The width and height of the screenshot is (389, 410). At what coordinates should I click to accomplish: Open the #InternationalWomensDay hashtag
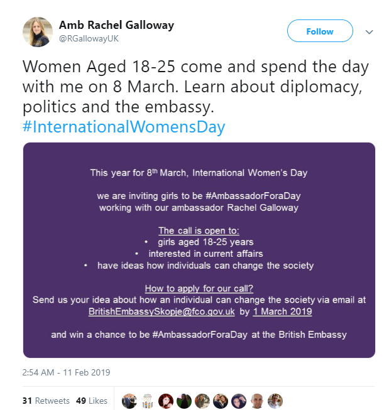pos(124,127)
